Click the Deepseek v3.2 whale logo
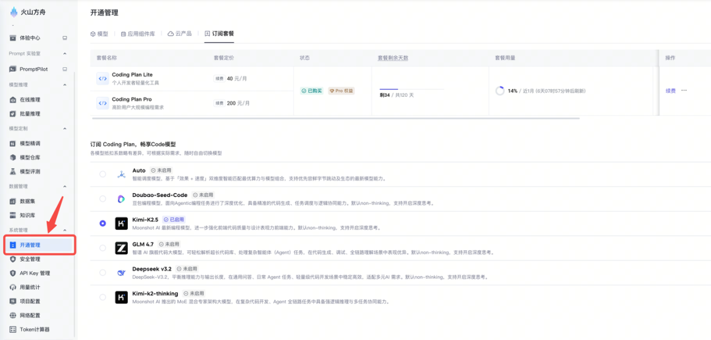Viewport: 711px width, 340px height. (x=121, y=272)
